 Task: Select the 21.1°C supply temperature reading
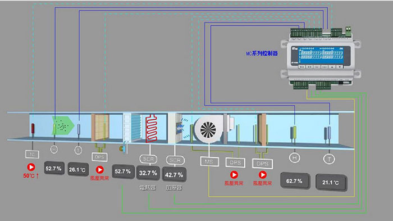[331, 182]
